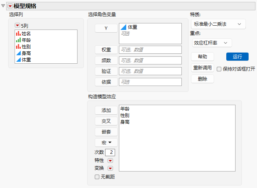Open the red triangle menu next to 5列
The height and width of the screenshot is (188, 257).
(17, 25)
